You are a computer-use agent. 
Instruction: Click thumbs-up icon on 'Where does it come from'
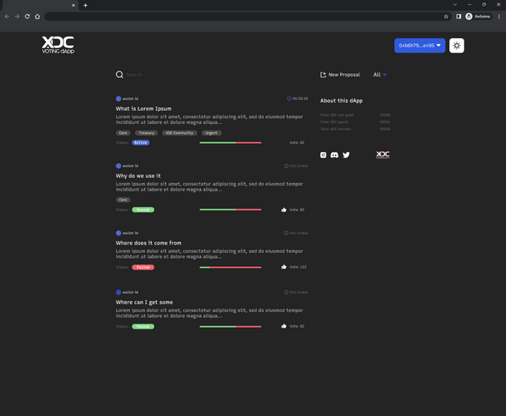click(284, 267)
